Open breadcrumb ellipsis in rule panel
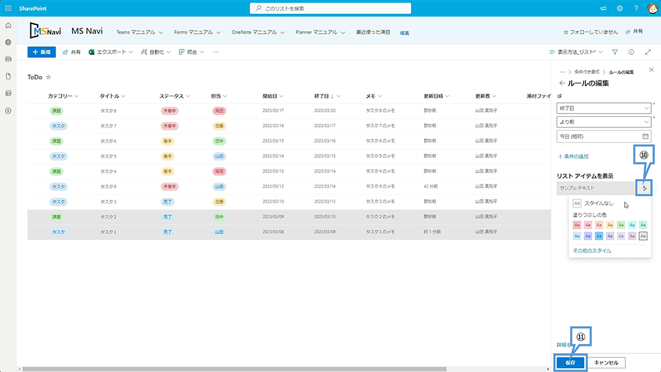 click(x=562, y=72)
